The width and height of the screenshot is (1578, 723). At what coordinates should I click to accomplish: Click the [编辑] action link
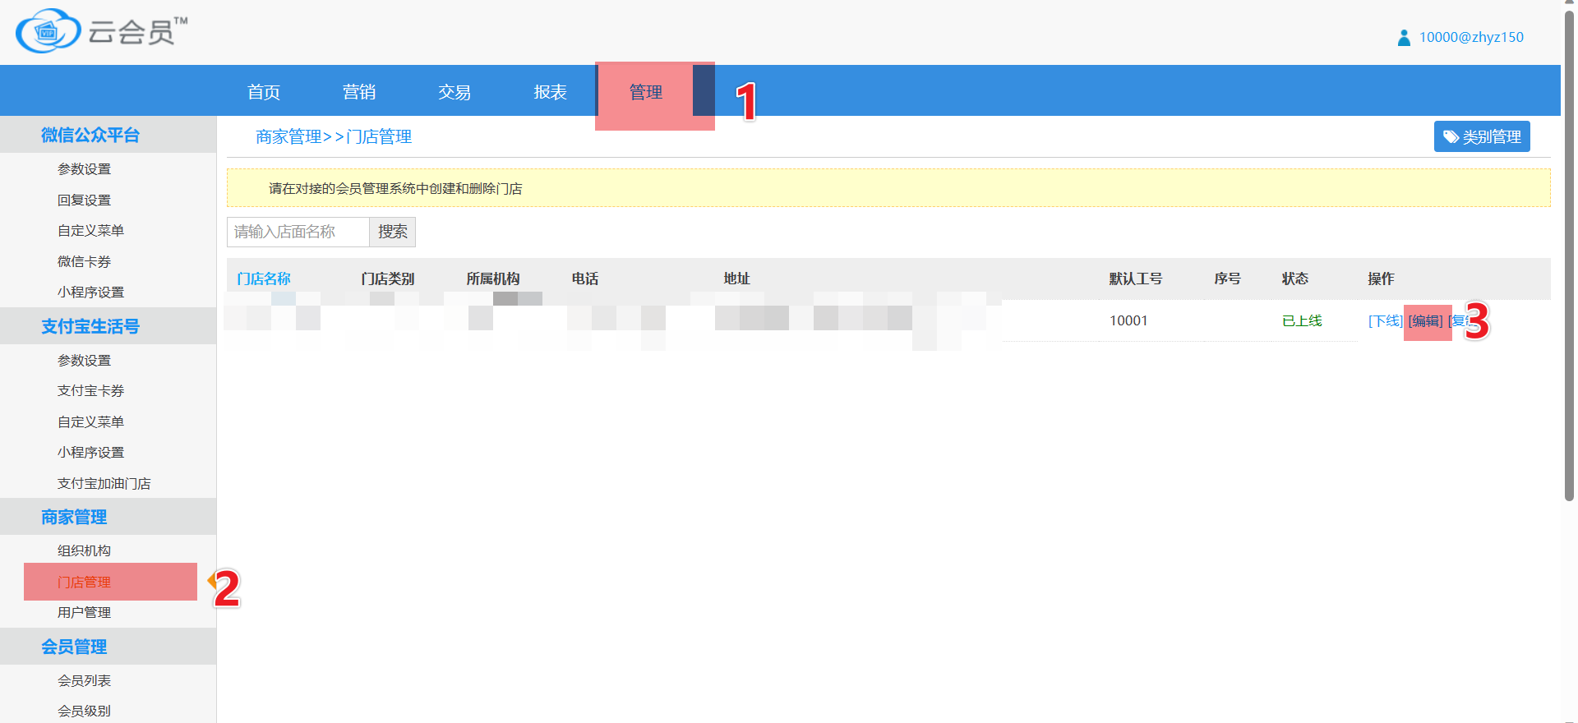pos(1426,320)
